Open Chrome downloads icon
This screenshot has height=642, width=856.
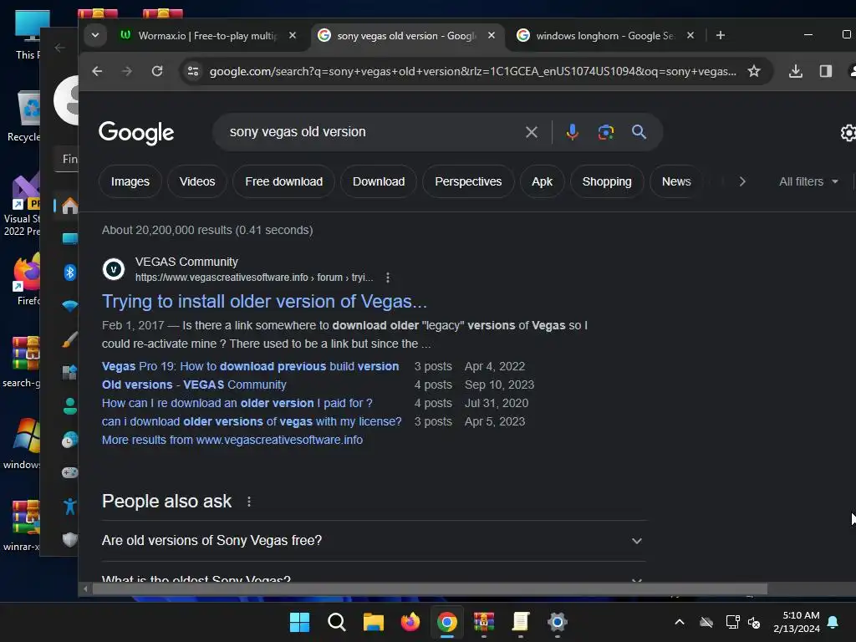(x=796, y=71)
